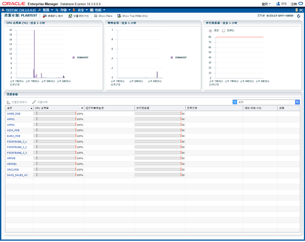Click the Show Top PDBs Only label
305x242 pixels.
point(135,16)
